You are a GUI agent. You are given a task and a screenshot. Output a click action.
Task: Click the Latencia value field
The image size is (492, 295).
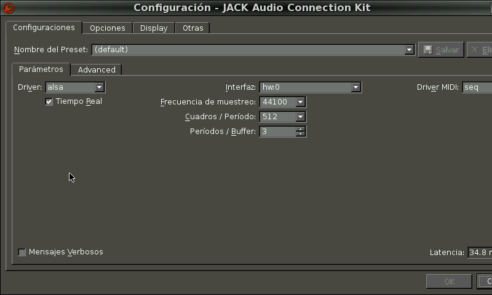tap(480, 253)
